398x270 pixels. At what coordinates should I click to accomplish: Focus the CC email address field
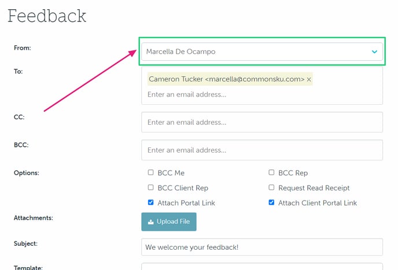(261, 122)
